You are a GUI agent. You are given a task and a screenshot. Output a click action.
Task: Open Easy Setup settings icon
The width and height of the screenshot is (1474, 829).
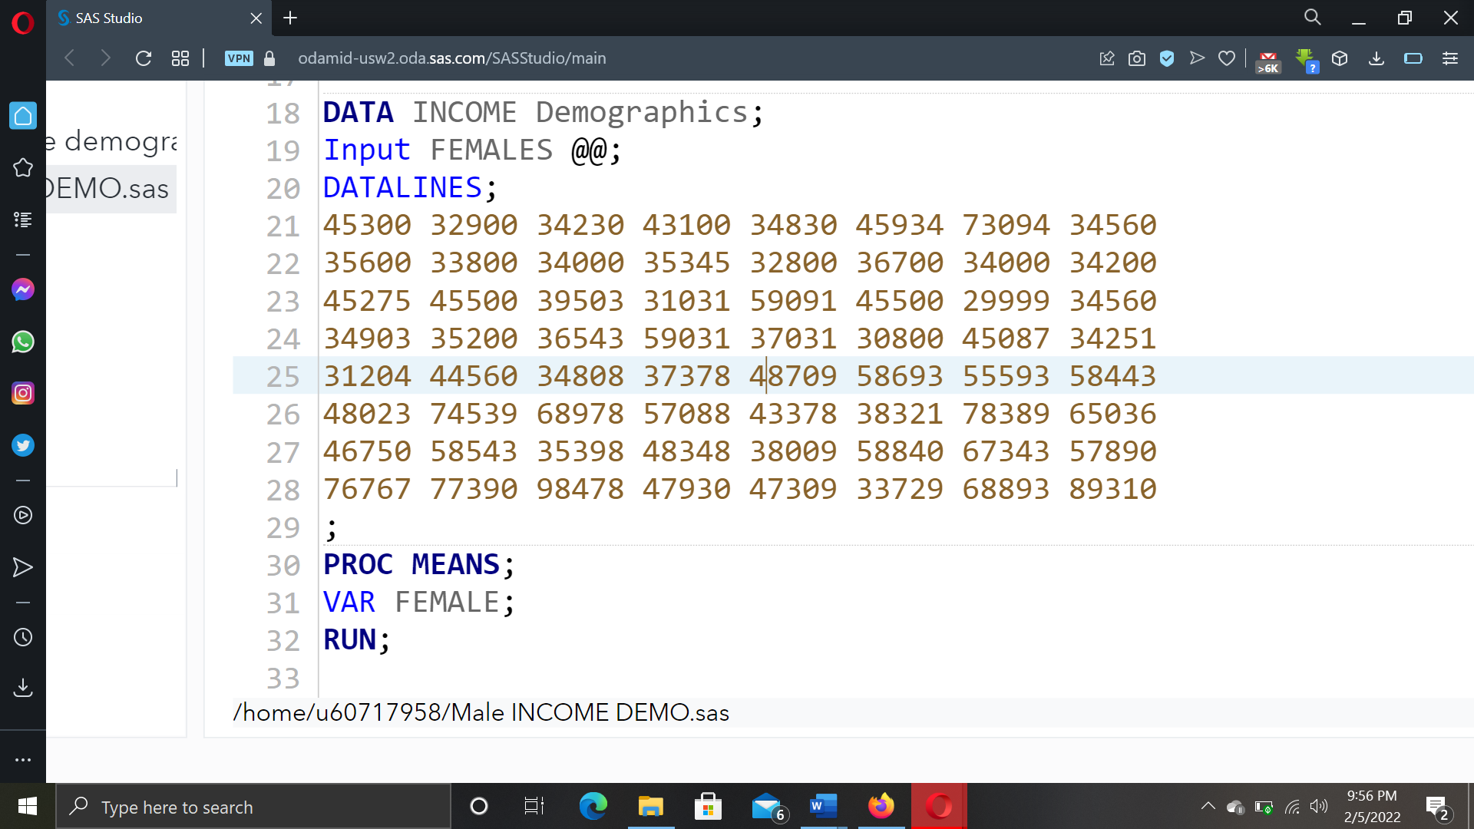(x=1449, y=58)
